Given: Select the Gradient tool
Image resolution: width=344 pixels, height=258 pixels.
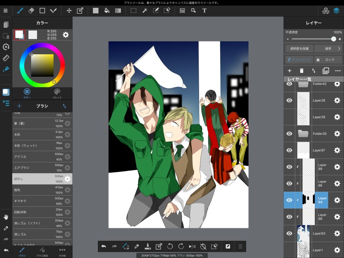Looking at the screenshot, I should [118, 10].
